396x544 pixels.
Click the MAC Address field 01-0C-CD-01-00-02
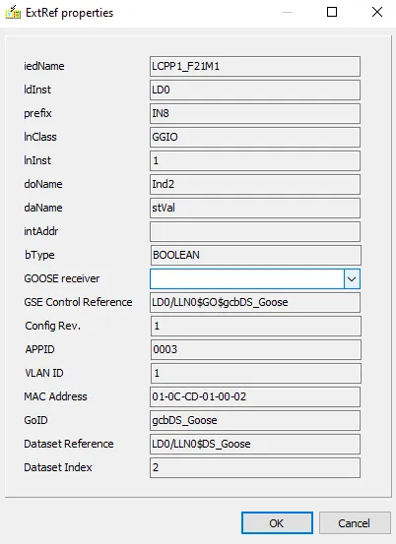click(x=255, y=396)
